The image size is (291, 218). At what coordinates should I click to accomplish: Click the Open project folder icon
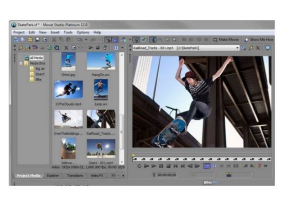click(30, 40)
